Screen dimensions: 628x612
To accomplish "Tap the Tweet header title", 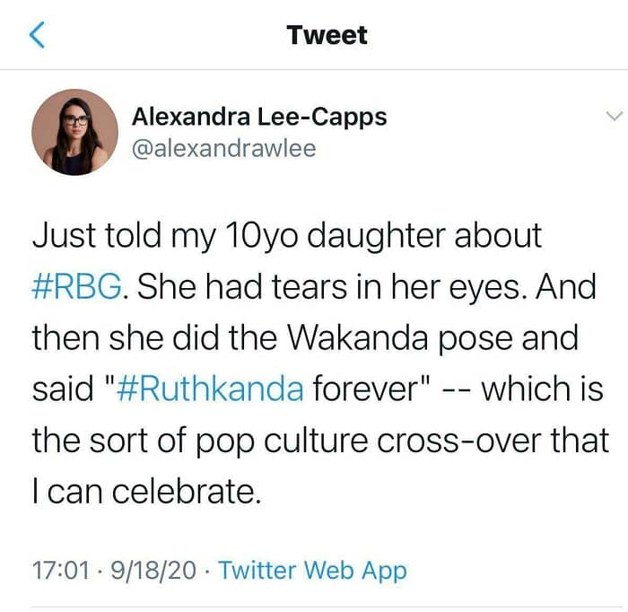I will (327, 35).
